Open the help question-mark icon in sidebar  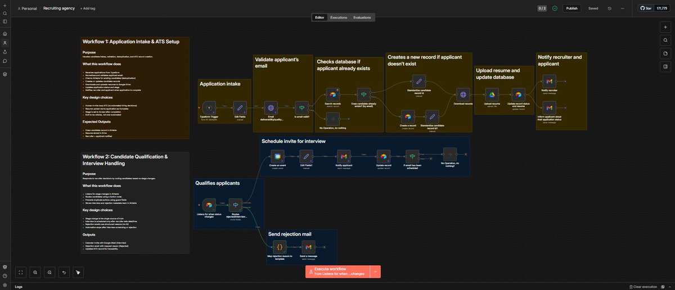[4, 276]
